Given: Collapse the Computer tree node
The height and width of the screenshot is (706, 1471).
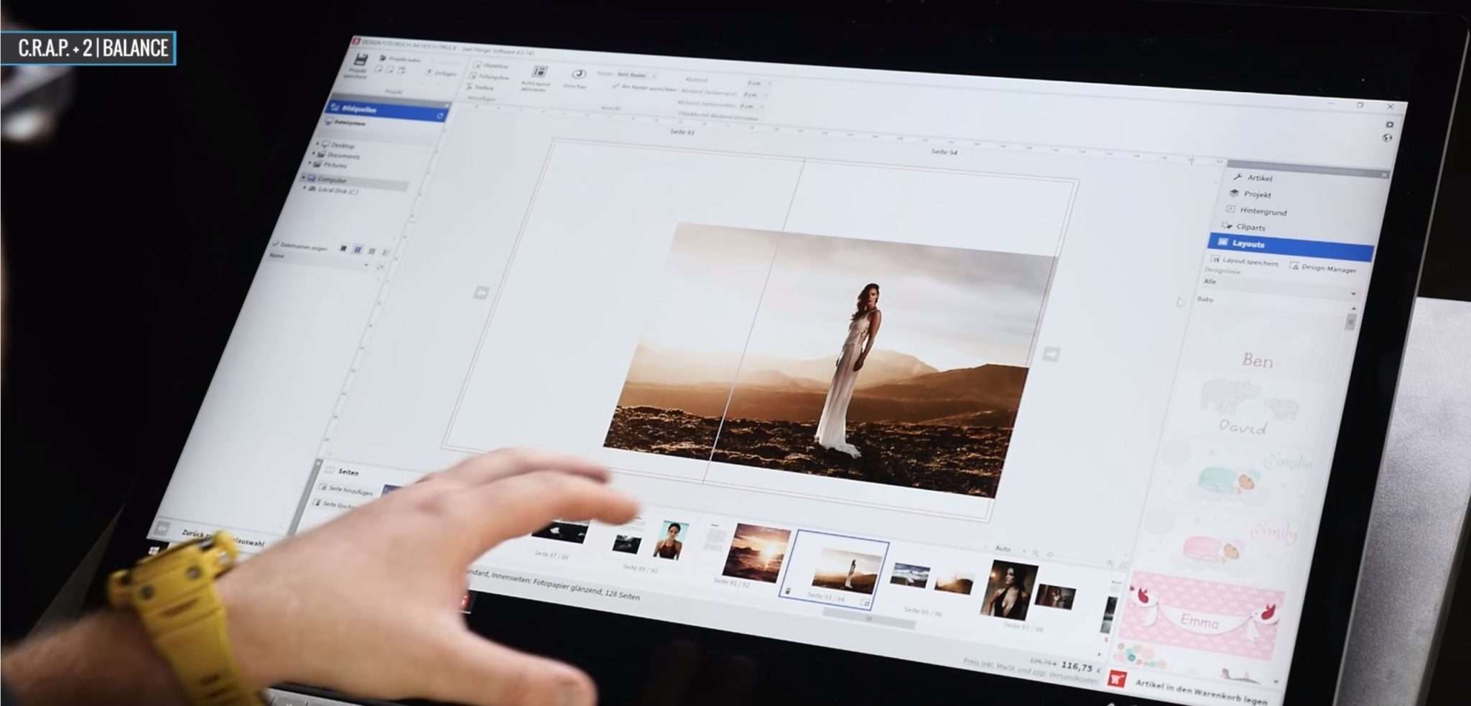Looking at the screenshot, I should 303,177.
